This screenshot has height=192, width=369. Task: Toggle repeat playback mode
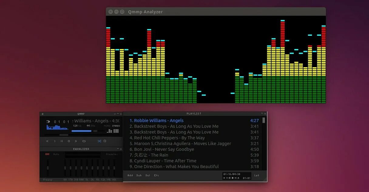pyautogui.click(x=105, y=141)
